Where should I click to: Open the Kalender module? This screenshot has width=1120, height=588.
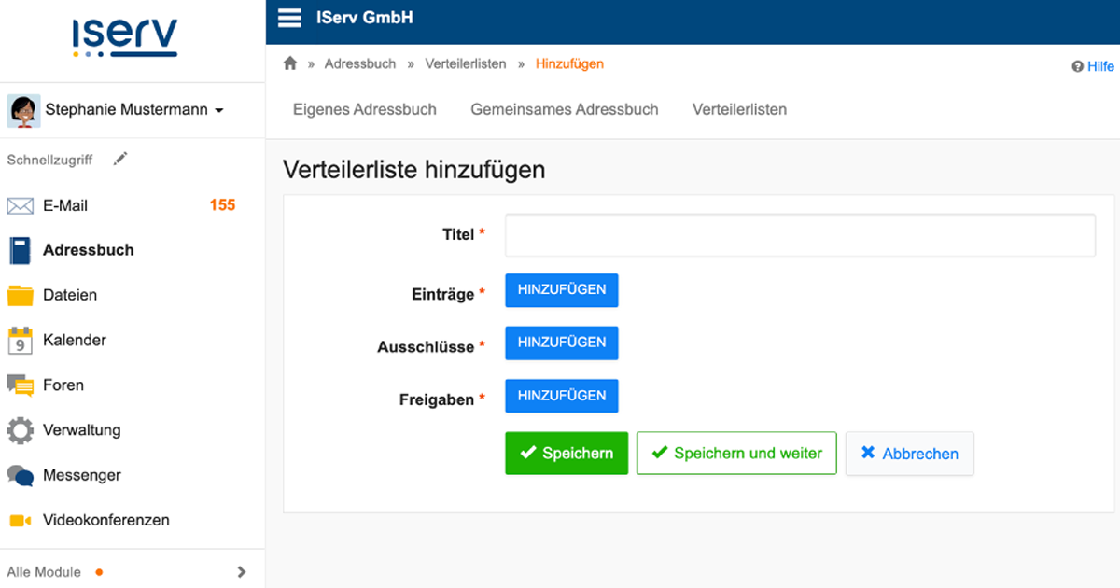(75, 340)
